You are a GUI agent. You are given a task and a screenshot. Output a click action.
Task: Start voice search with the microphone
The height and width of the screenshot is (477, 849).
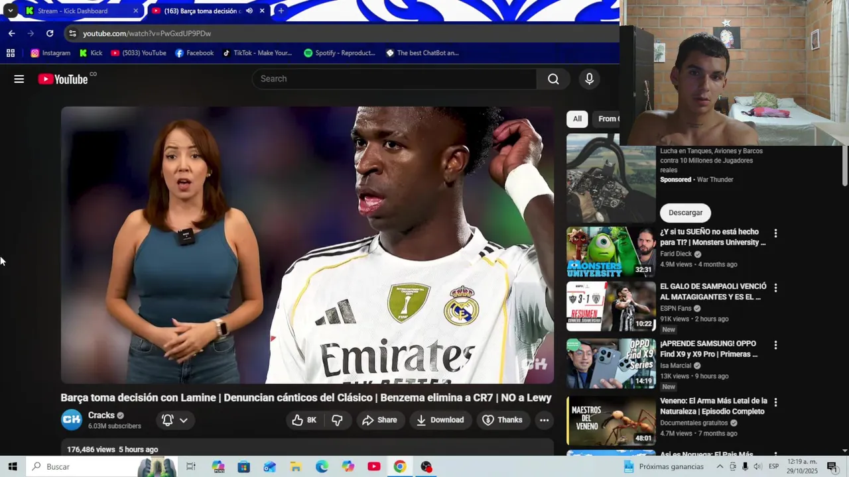click(x=589, y=79)
